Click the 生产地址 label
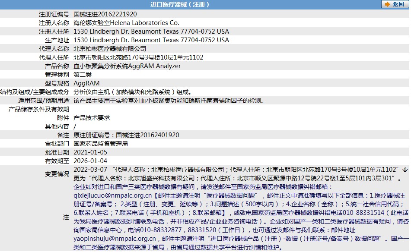 point(57,40)
